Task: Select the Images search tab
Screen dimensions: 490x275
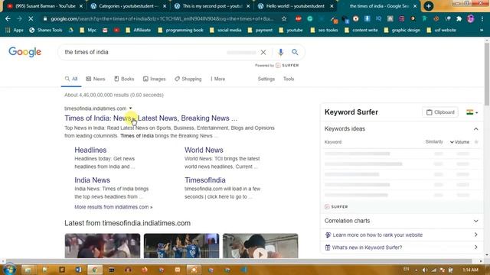Action: pyautogui.click(x=155, y=79)
